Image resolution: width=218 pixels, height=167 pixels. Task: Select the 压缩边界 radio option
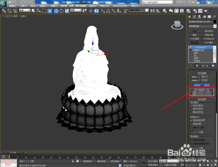click(x=191, y=105)
